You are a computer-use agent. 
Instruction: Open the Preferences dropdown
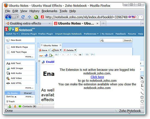pyautogui.click(x=91, y=34)
